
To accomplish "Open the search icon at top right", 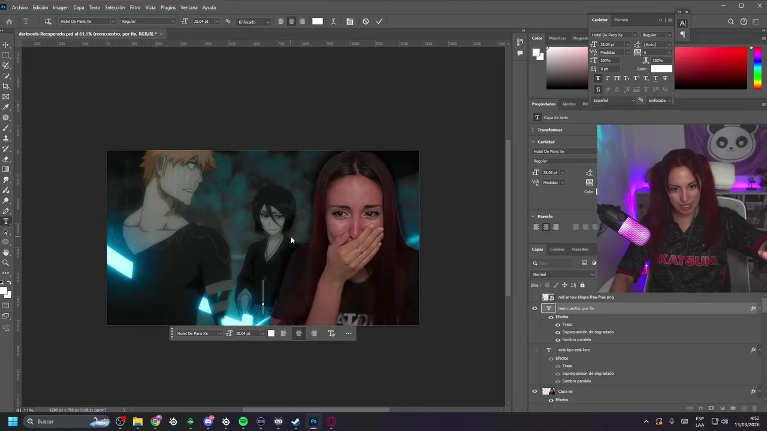I will 731,22.
